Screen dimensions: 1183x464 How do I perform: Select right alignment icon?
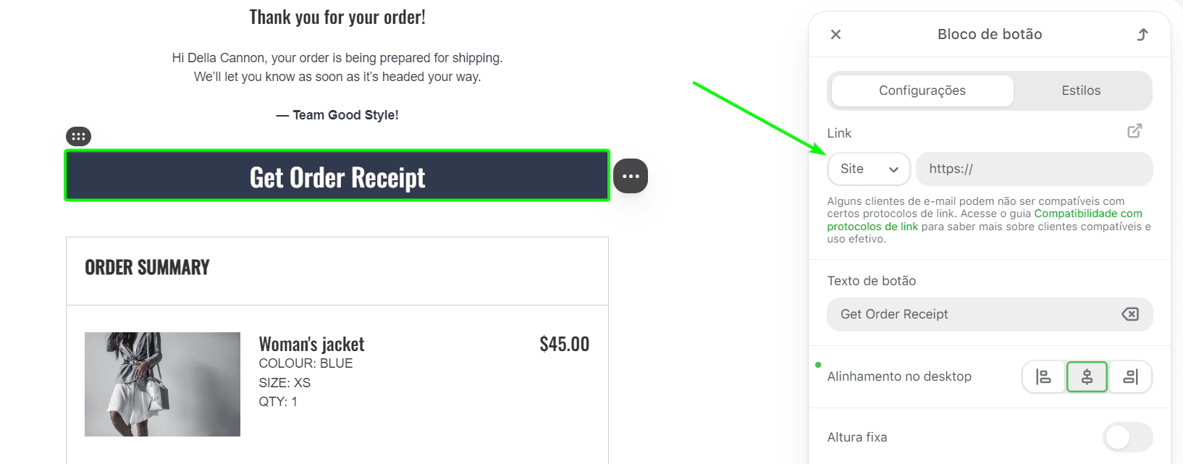pos(1130,376)
